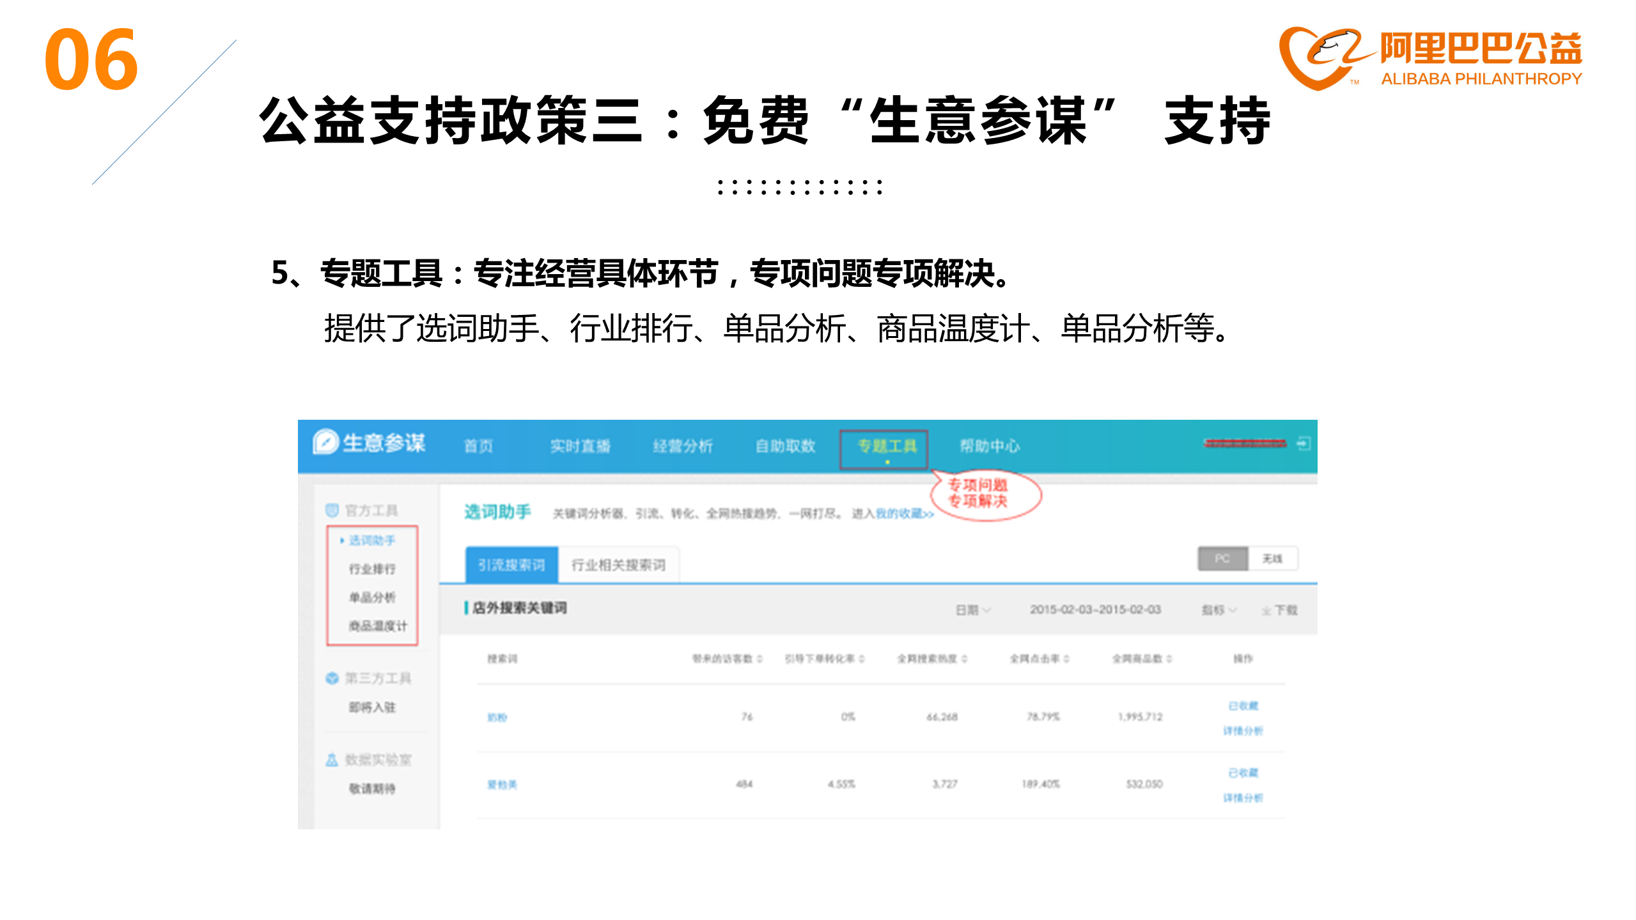Click sort arrows on 带来的访客数 column

click(x=760, y=659)
